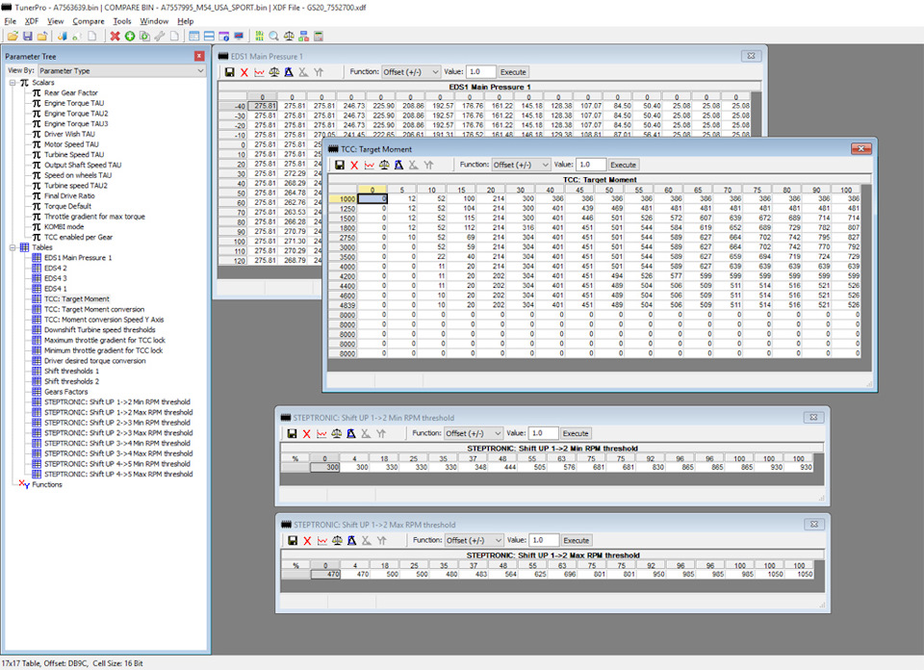This screenshot has width=924, height=670.
Task: Collapse the Tables tree node
Action: click(x=13, y=247)
